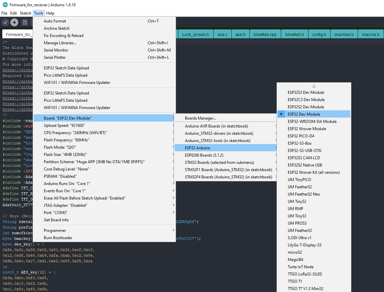Click the scroll-up triangle in boards list
The image size is (384, 292).
click(x=314, y=86)
